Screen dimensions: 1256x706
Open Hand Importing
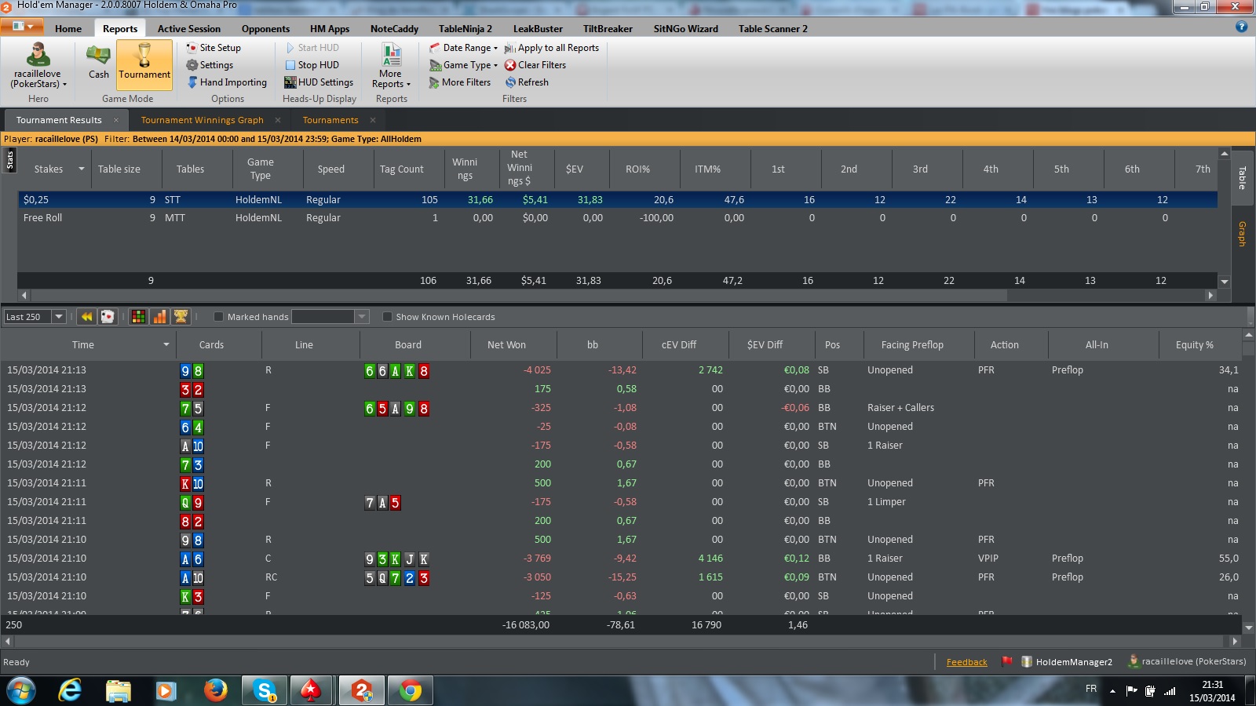[x=227, y=82]
